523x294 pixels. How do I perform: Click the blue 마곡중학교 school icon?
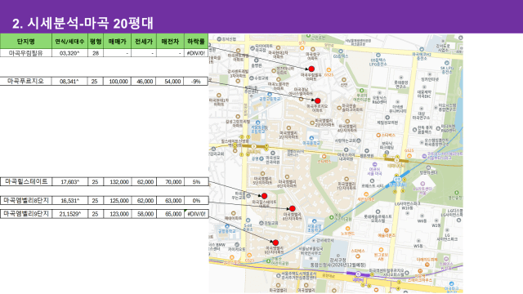point(311,138)
